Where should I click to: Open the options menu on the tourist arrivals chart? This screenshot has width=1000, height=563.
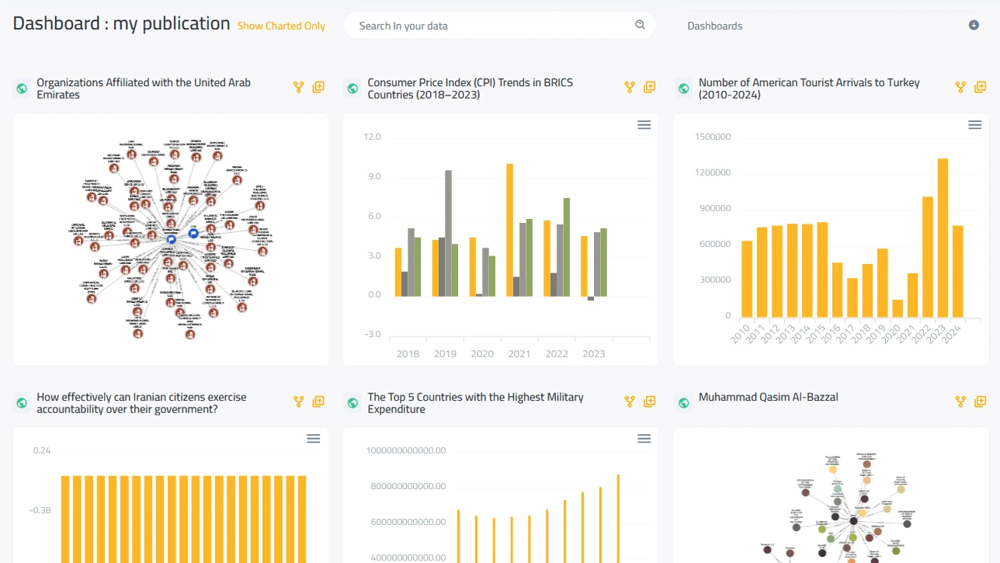click(x=974, y=124)
